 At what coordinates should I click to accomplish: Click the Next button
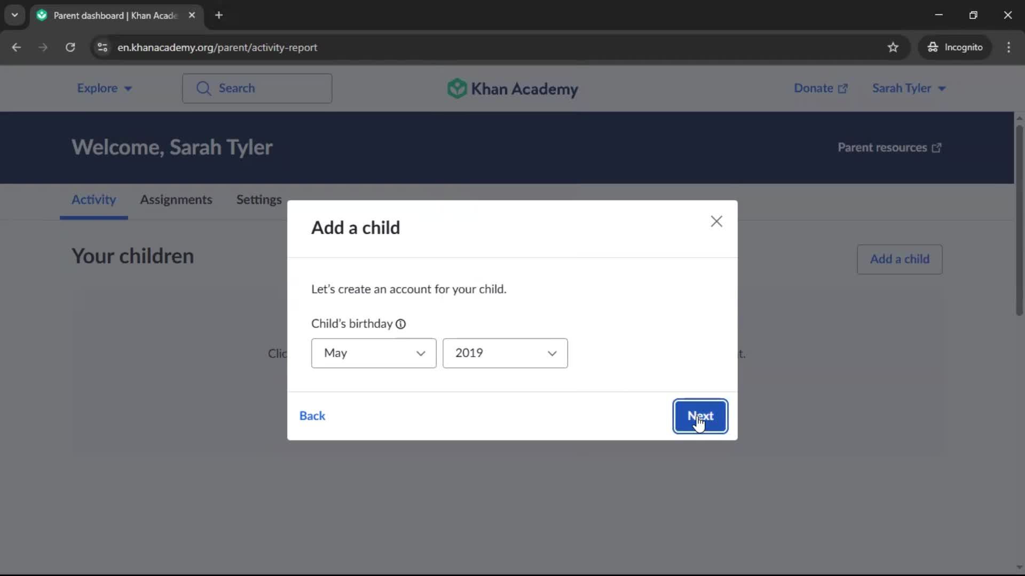[x=700, y=416]
